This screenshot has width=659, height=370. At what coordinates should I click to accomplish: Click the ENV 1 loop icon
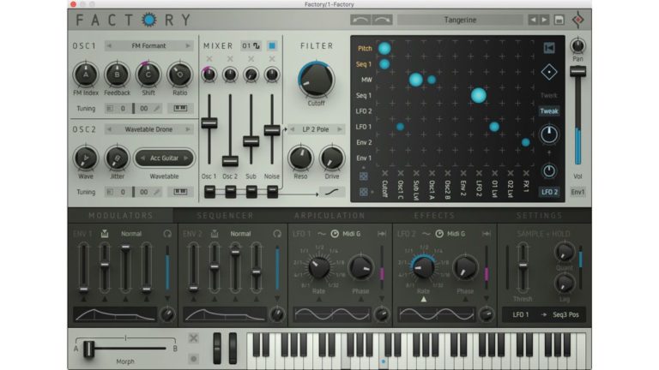(x=167, y=233)
